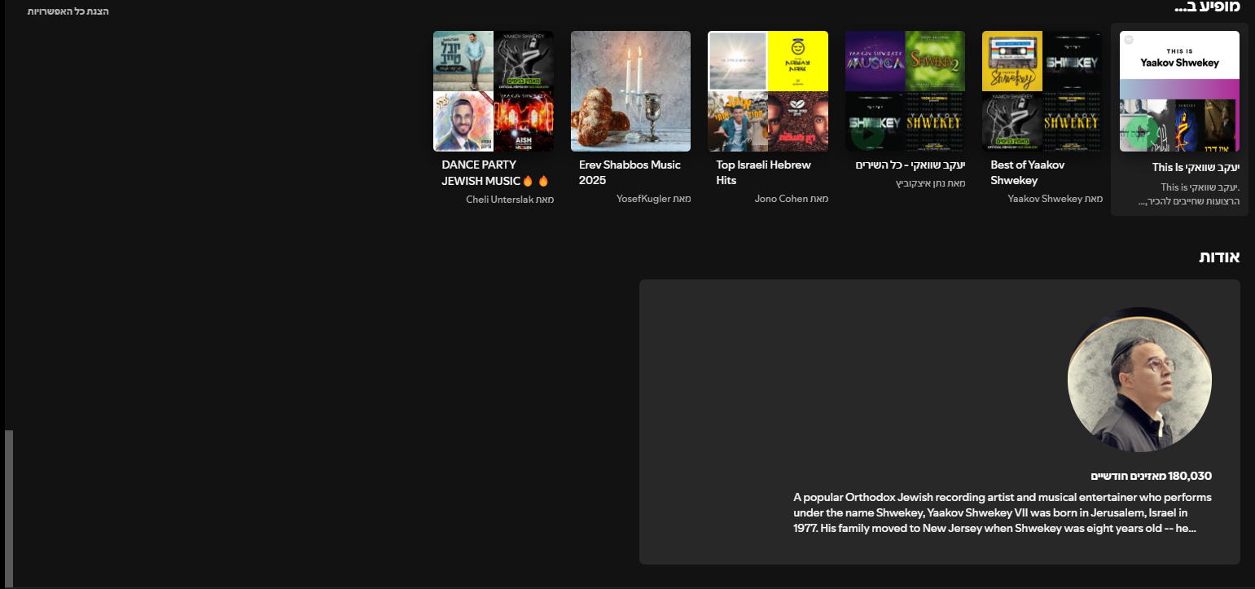Click the נתן איצקוביץ author name
Viewport: 1255px width, 589px height.
click(x=921, y=184)
